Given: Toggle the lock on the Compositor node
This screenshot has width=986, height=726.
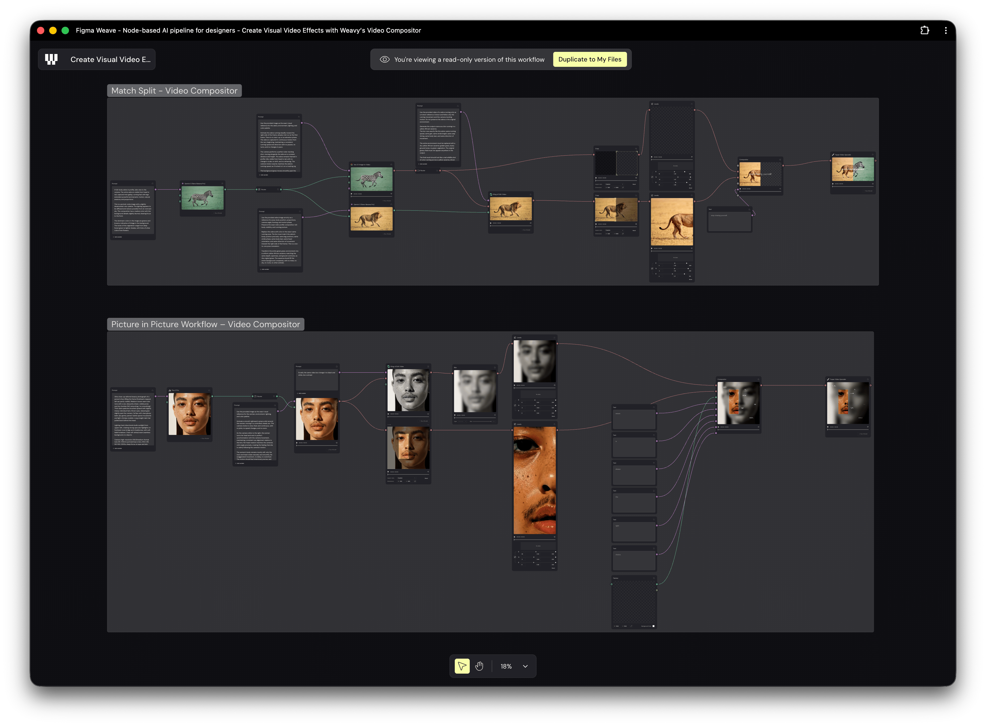Looking at the screenshot, I should pos(780,160).
